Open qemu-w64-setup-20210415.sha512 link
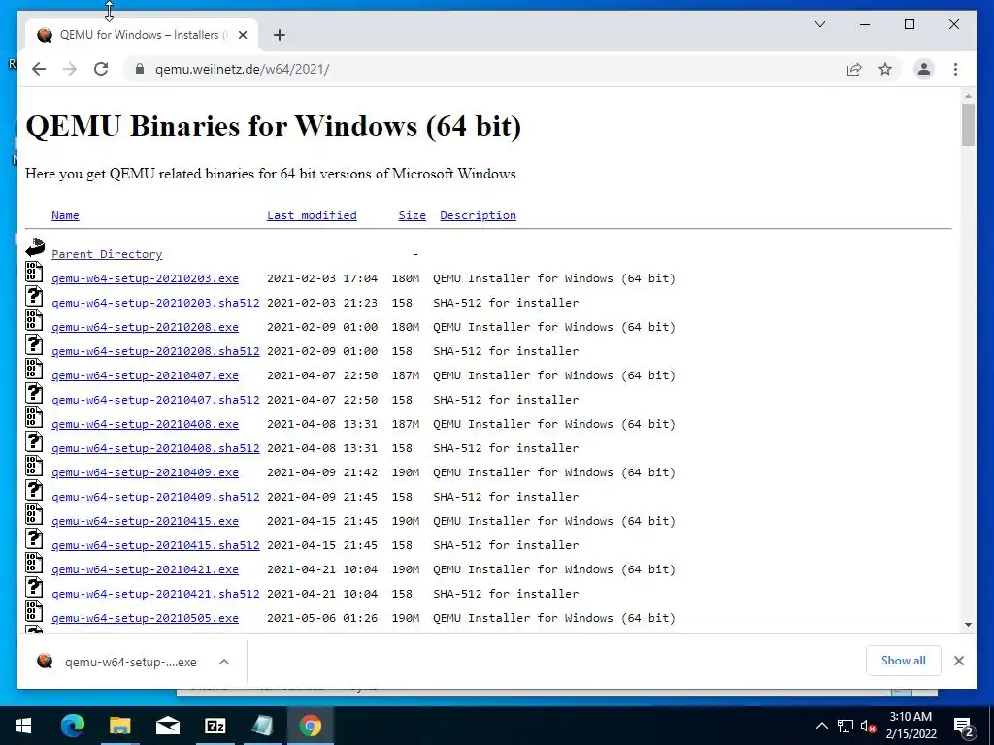Screen dimensions: 994x745 pyautogui.click(x=155, y=545)
